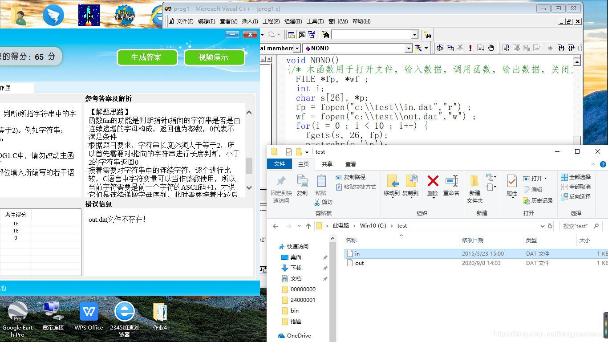Viewport: 608px width, 342px height.
Task: Switch to the Explorer 共享 tab
Action: (x=327, y=164)
